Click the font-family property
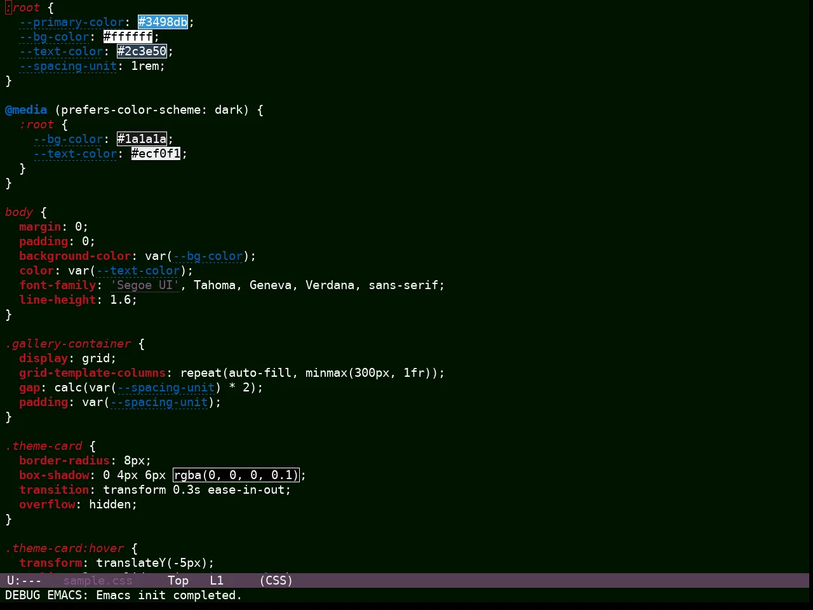This screenshot has width=813, height=610. click(58, 285)
